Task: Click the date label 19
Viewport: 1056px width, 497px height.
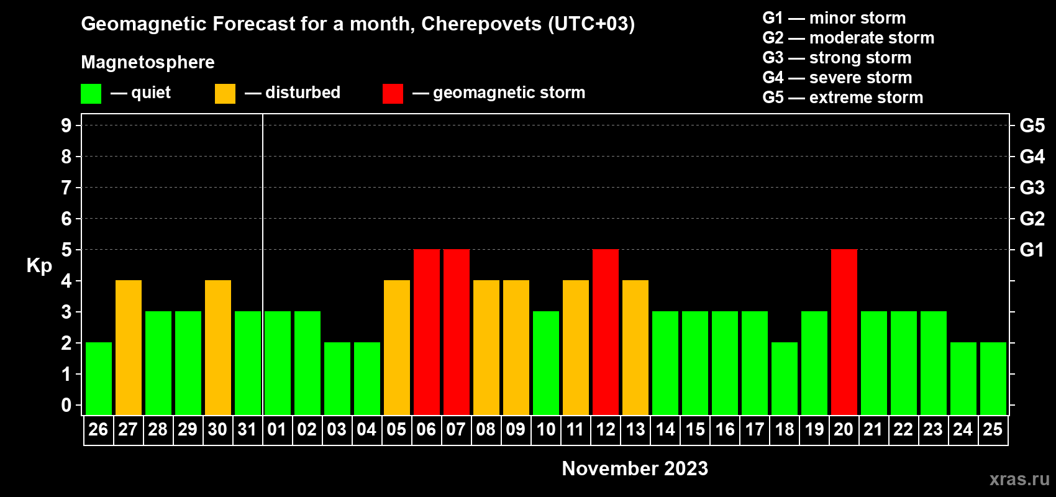Action: [x=814, y=429]
